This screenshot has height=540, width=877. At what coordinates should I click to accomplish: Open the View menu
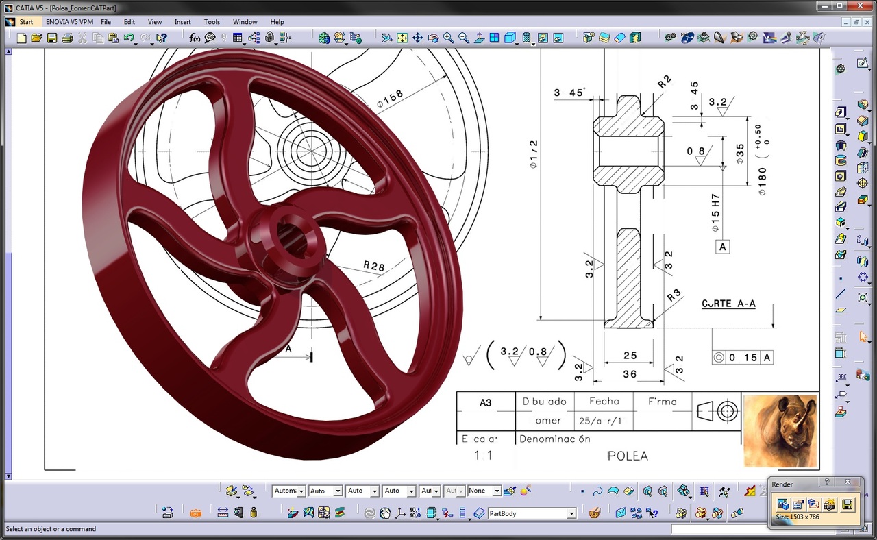[155, 22]
